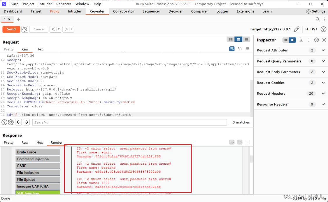Select top-bottom request/response layout
This screenshot has height=202, width=328.
tap(238, 39)
